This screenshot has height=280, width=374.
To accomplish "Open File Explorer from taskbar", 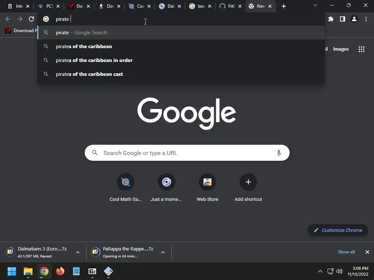I will click(x=28, y=271).
